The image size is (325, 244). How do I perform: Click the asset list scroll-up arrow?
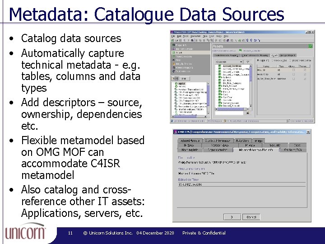[251, 66]
